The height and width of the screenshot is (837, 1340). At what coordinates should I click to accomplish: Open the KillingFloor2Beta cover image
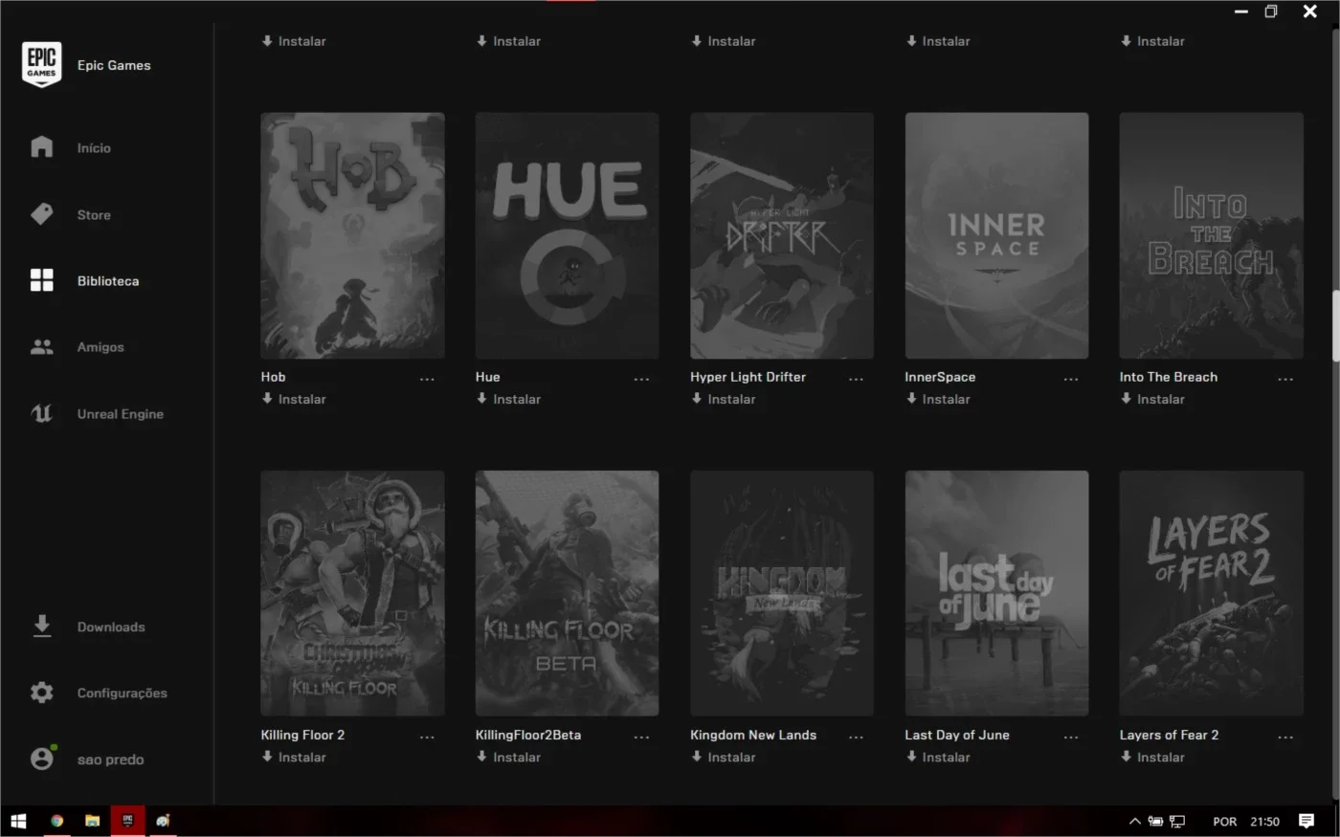tap(567, 593)
